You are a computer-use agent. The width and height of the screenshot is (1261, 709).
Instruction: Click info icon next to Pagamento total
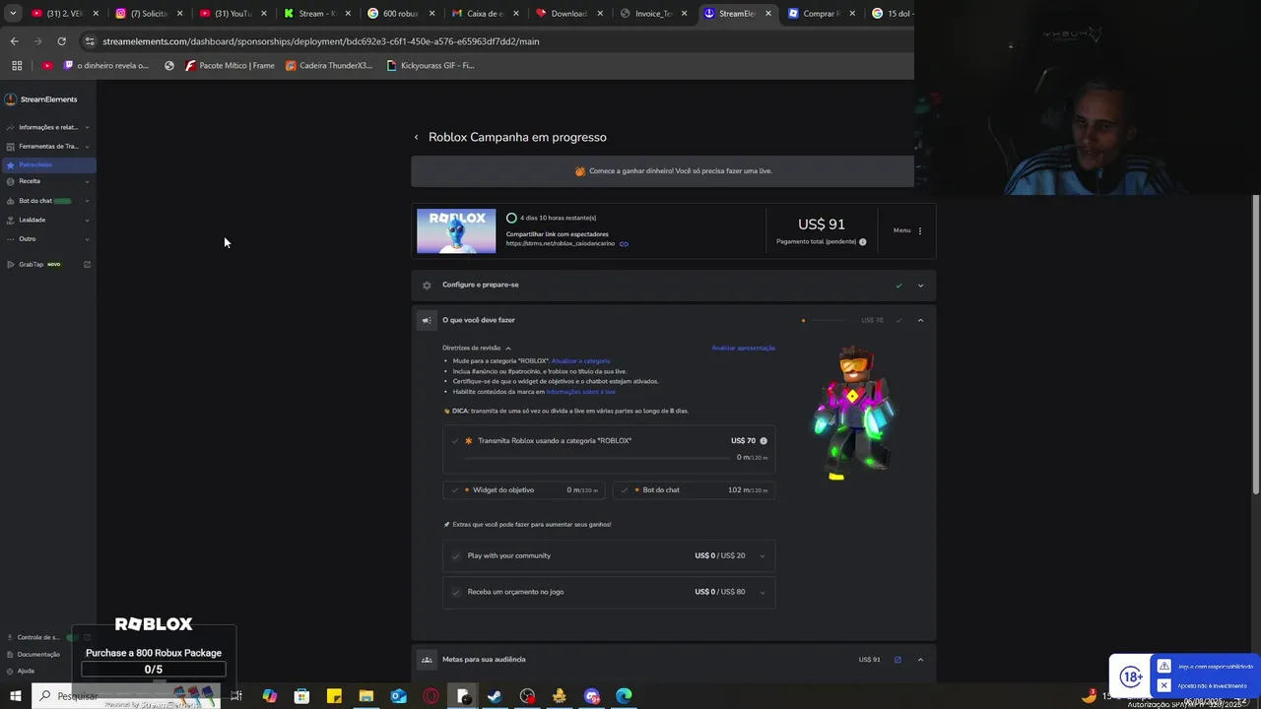pyautogui.click(x=863, y=241)
